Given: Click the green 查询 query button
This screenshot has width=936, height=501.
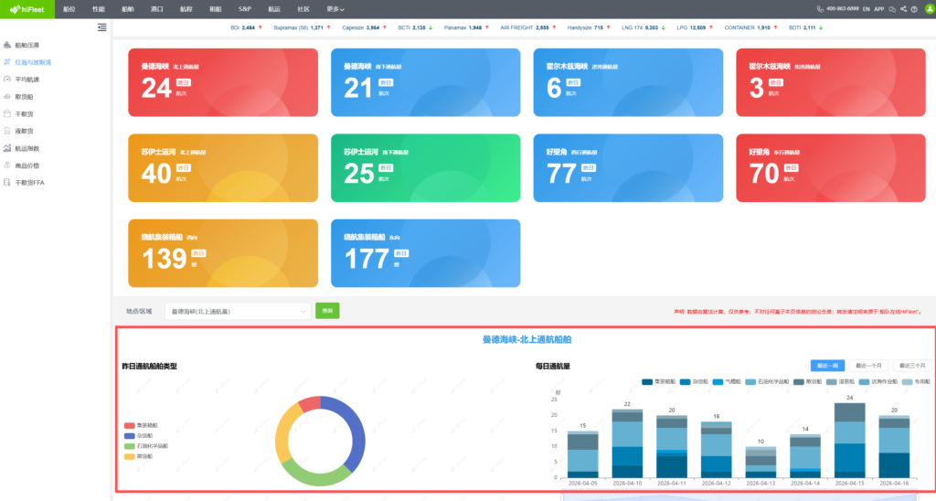Looking at the screenshot, I should point(327,311).
